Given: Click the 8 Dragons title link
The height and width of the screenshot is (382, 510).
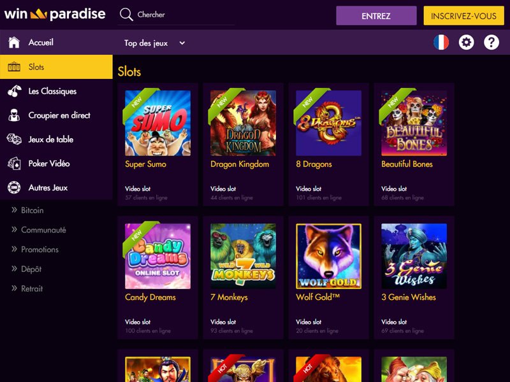Looking at the screenshot, I should point(314,164).
